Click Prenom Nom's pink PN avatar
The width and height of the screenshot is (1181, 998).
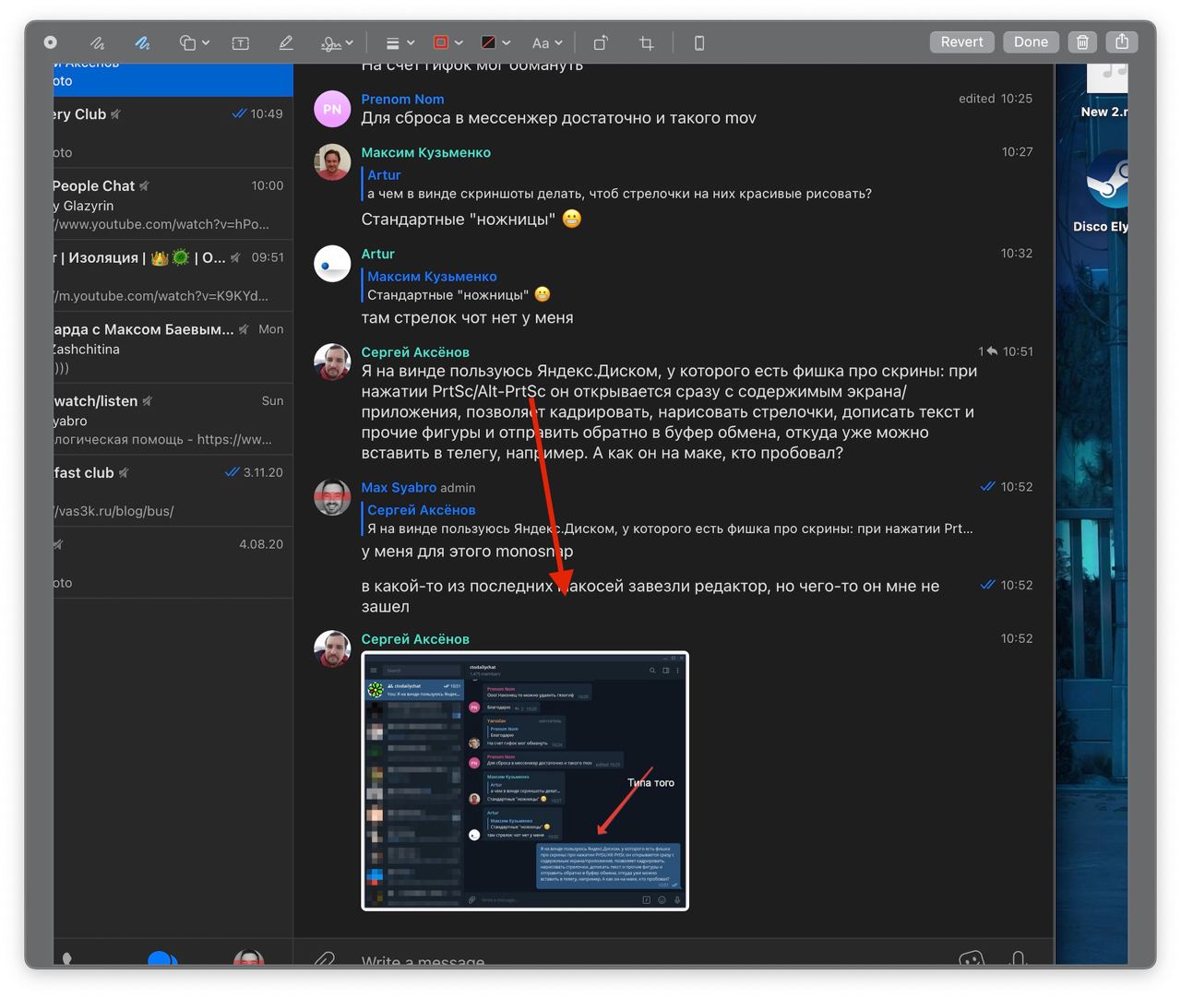point(332,109)
